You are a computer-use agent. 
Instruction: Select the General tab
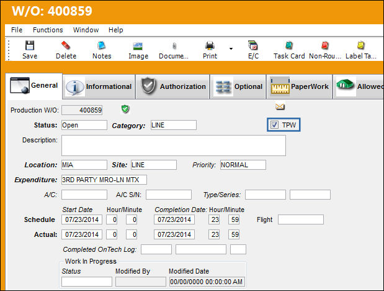click(34, 86)
